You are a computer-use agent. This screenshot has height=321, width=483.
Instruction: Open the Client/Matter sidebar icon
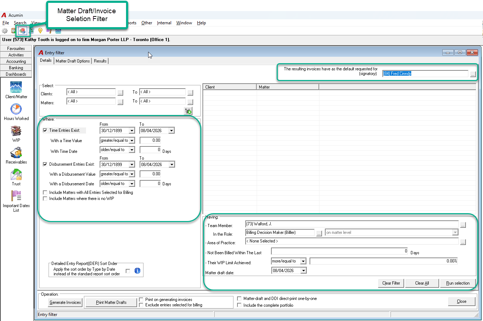(16, 87)
